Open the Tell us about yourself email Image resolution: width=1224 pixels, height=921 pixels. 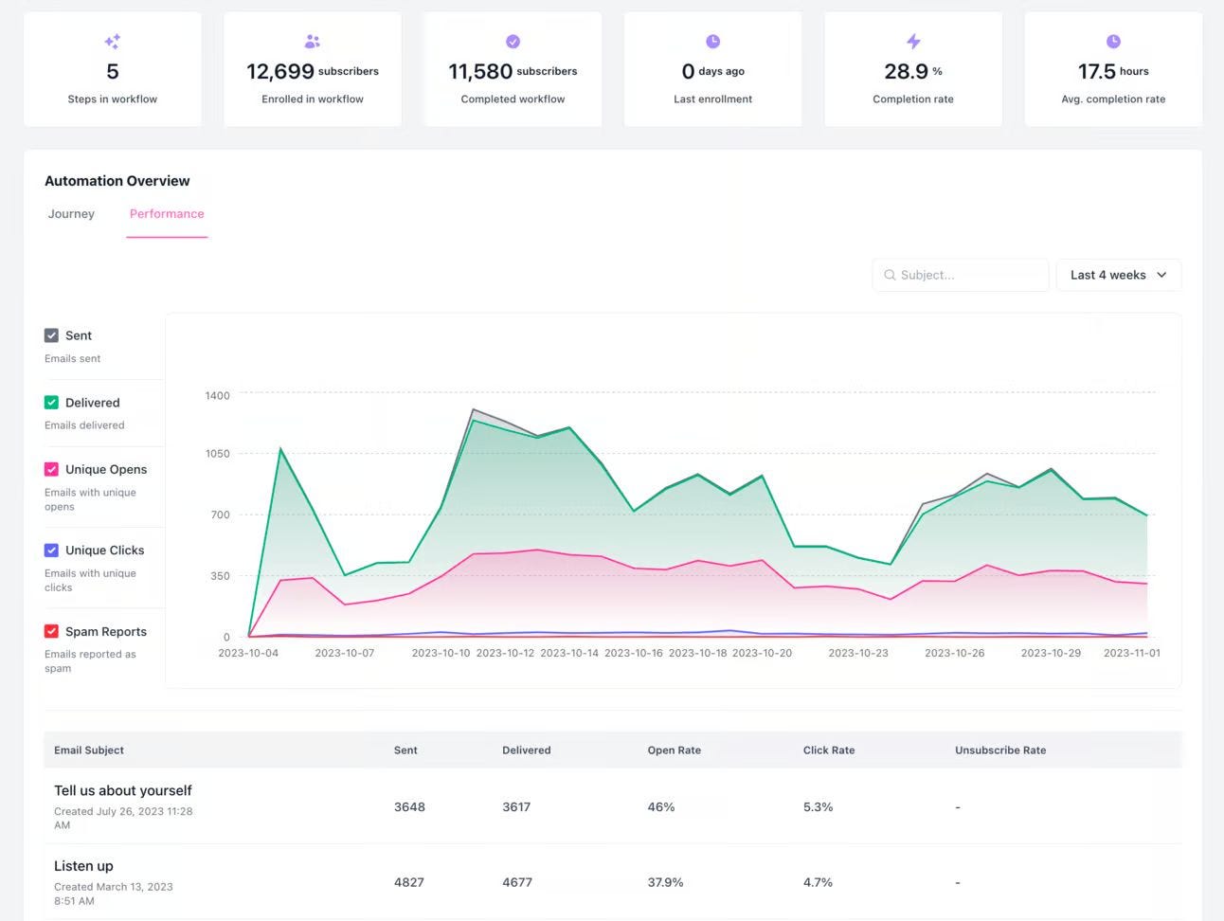point(123,790)
